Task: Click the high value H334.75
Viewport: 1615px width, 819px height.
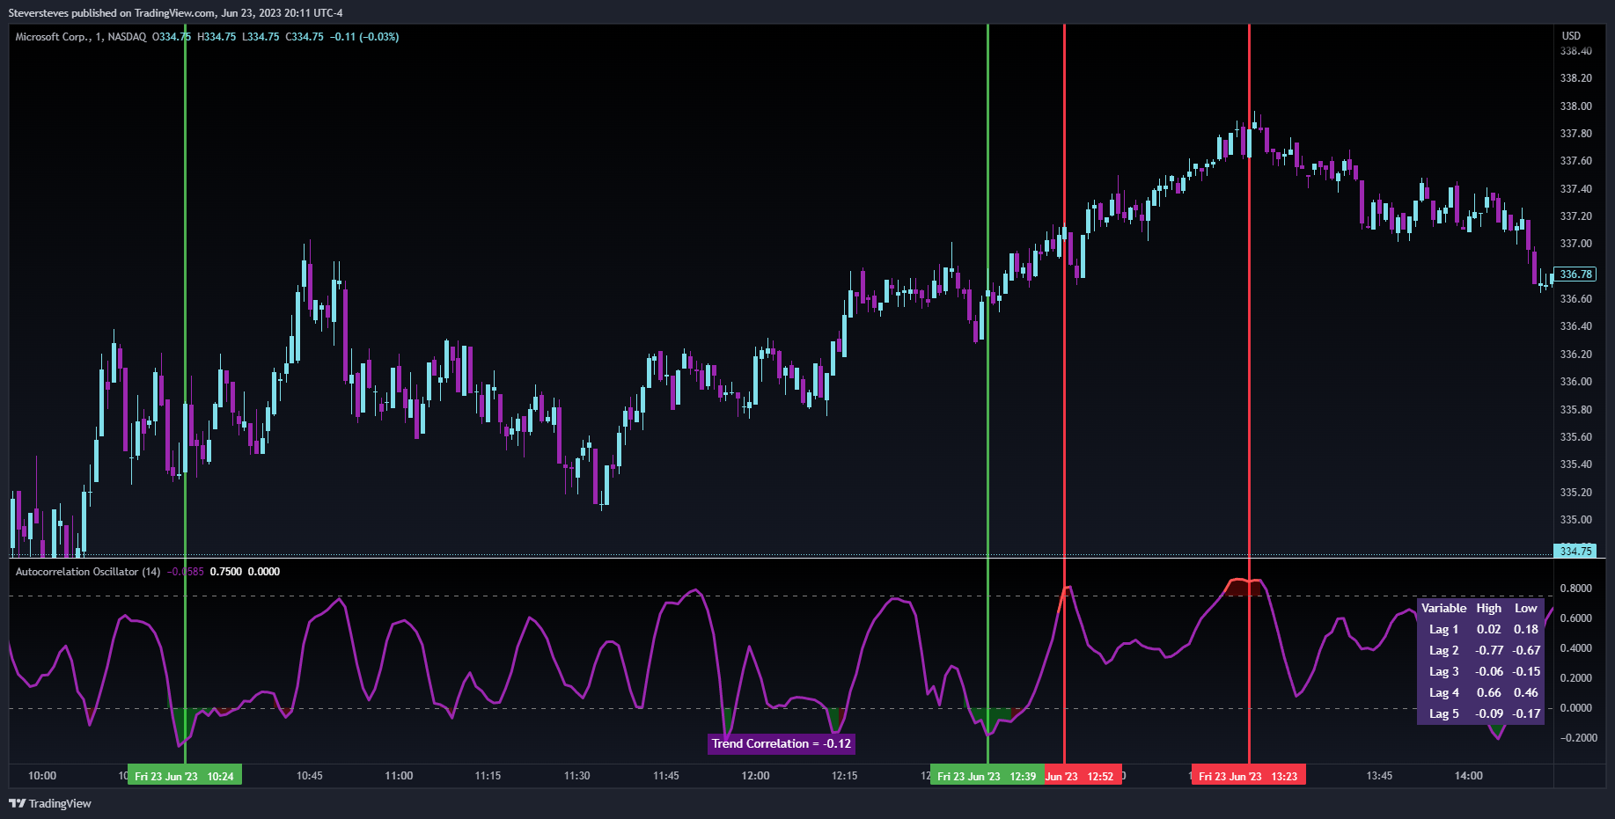Action: (217, 37)
